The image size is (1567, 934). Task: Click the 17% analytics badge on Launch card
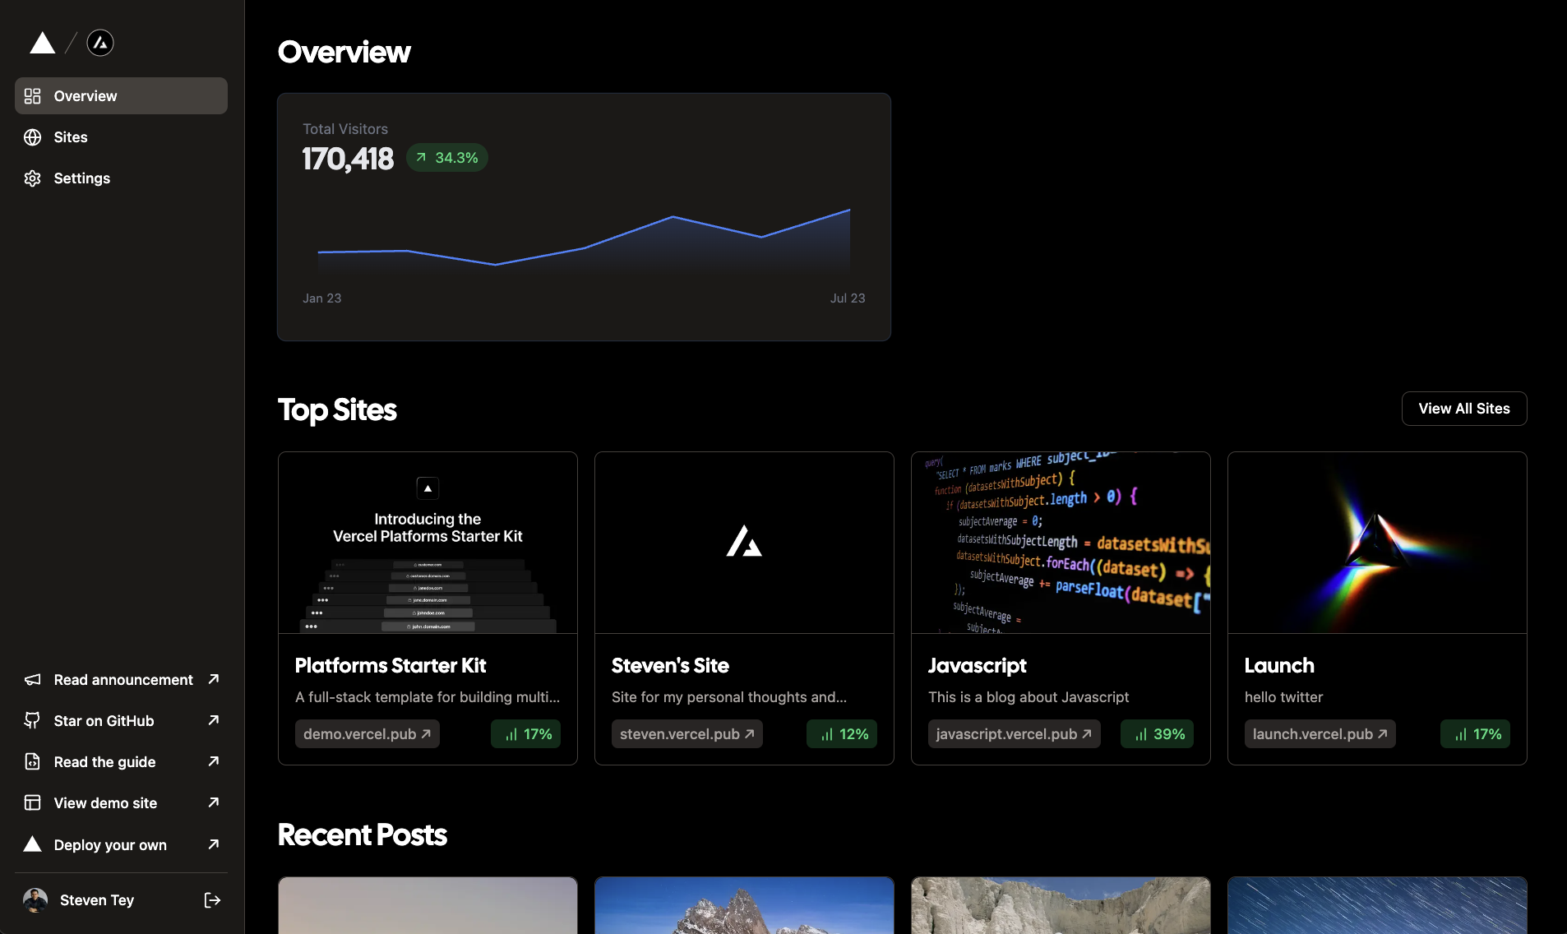click(1476, 734)
